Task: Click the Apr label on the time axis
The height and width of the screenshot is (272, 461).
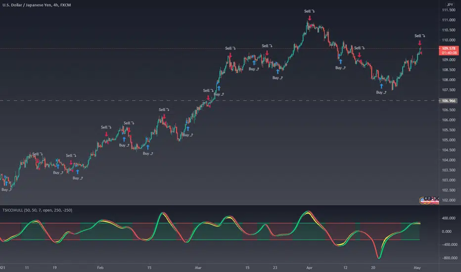Action: click(309, 268)
